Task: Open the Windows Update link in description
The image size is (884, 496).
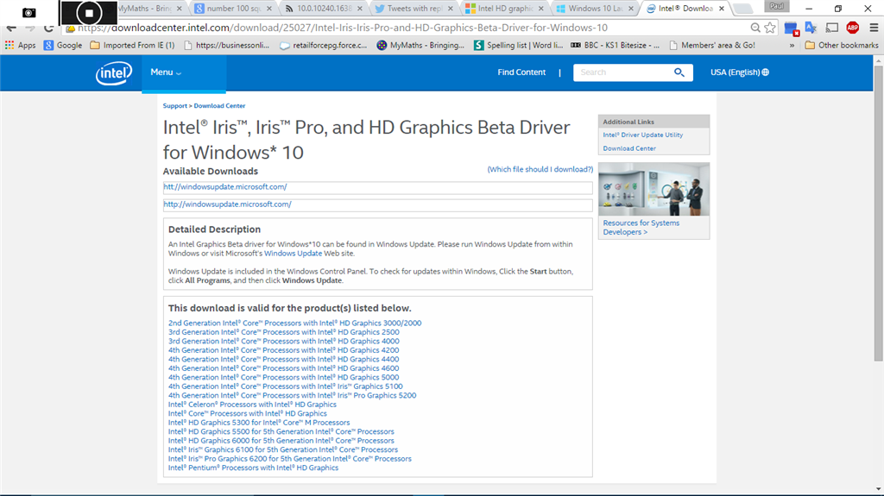Action: (x=294, y=253)
